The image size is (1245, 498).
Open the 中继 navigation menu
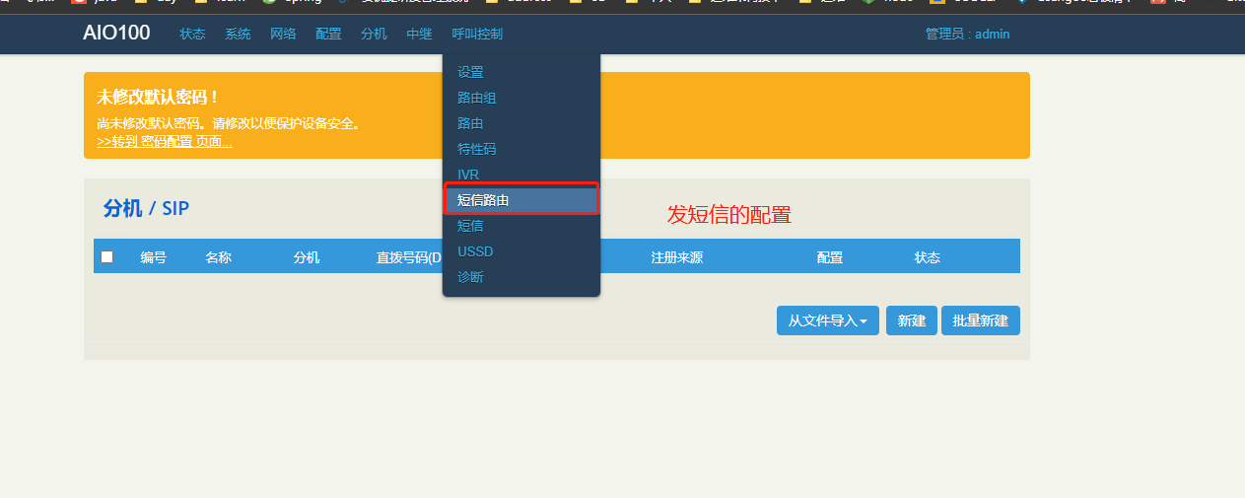click(x=419, y=35)
